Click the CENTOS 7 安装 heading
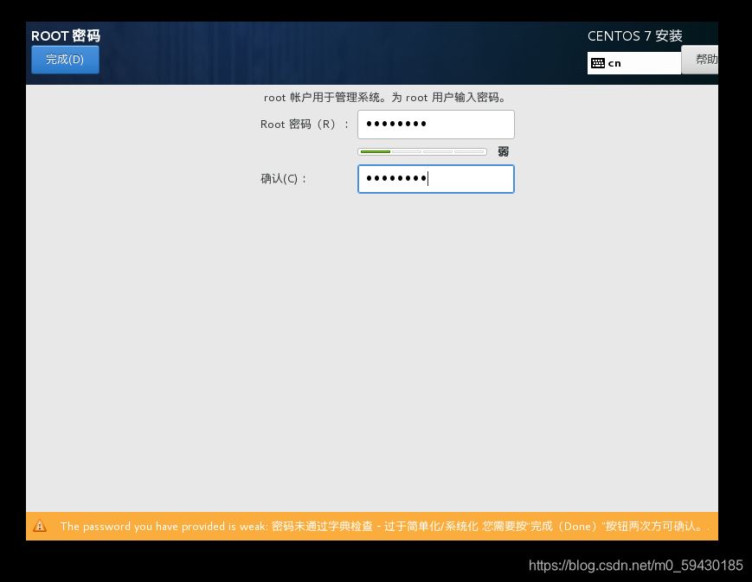The image size is (752, 582). [634, 35]
